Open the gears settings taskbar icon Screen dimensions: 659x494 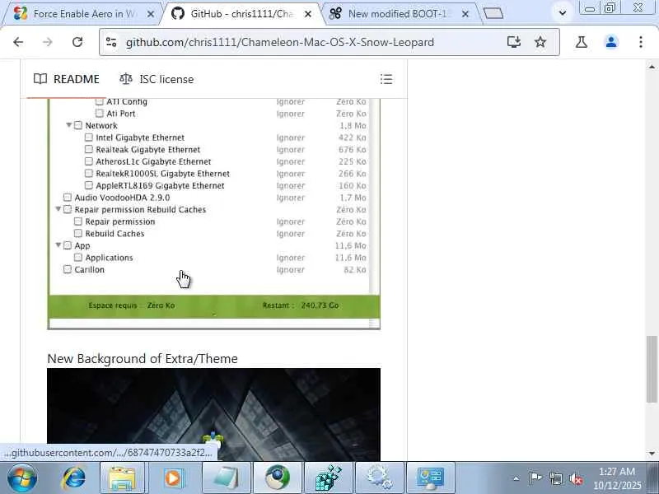[380, 478]
